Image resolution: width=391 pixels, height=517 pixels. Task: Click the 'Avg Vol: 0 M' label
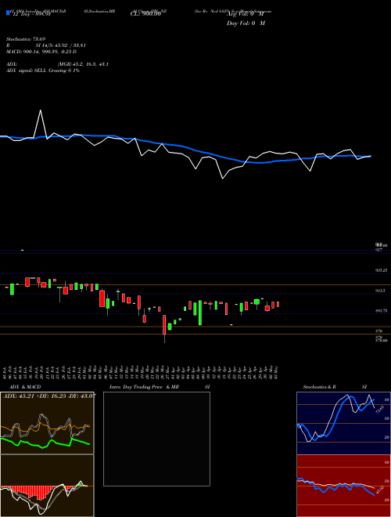(246, 14)
